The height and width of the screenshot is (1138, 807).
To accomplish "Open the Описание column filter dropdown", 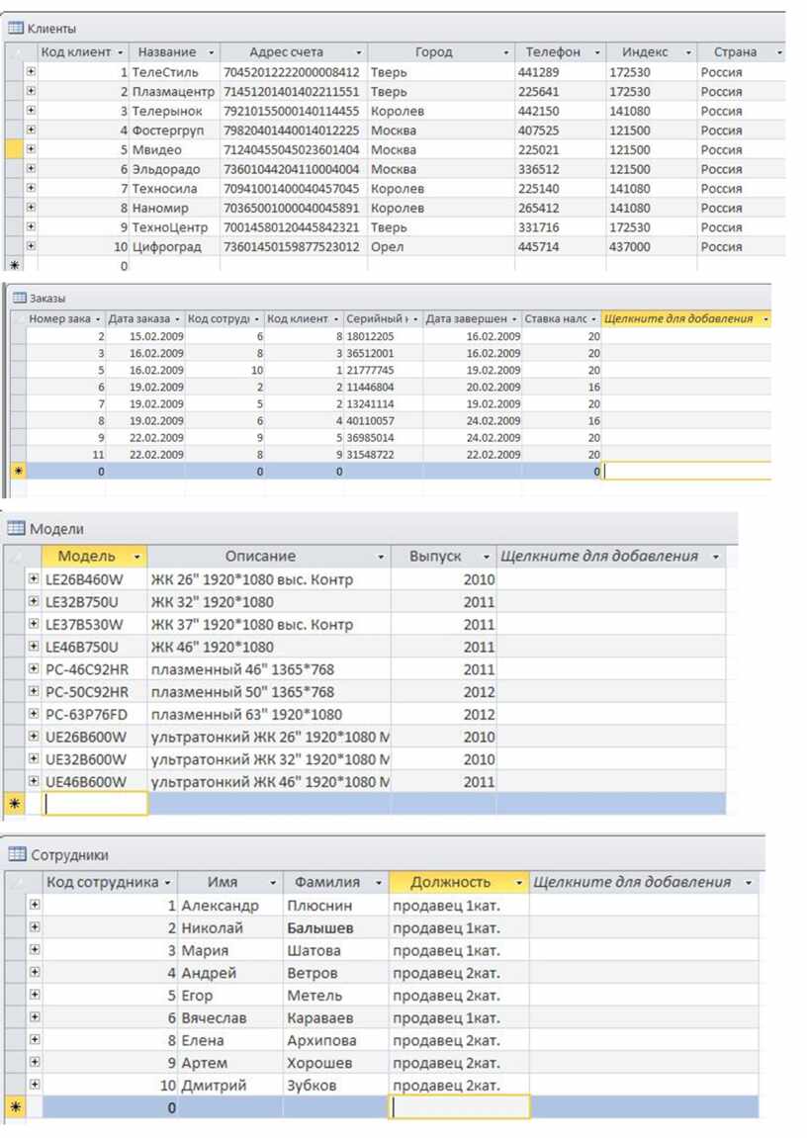I will 381,557.
